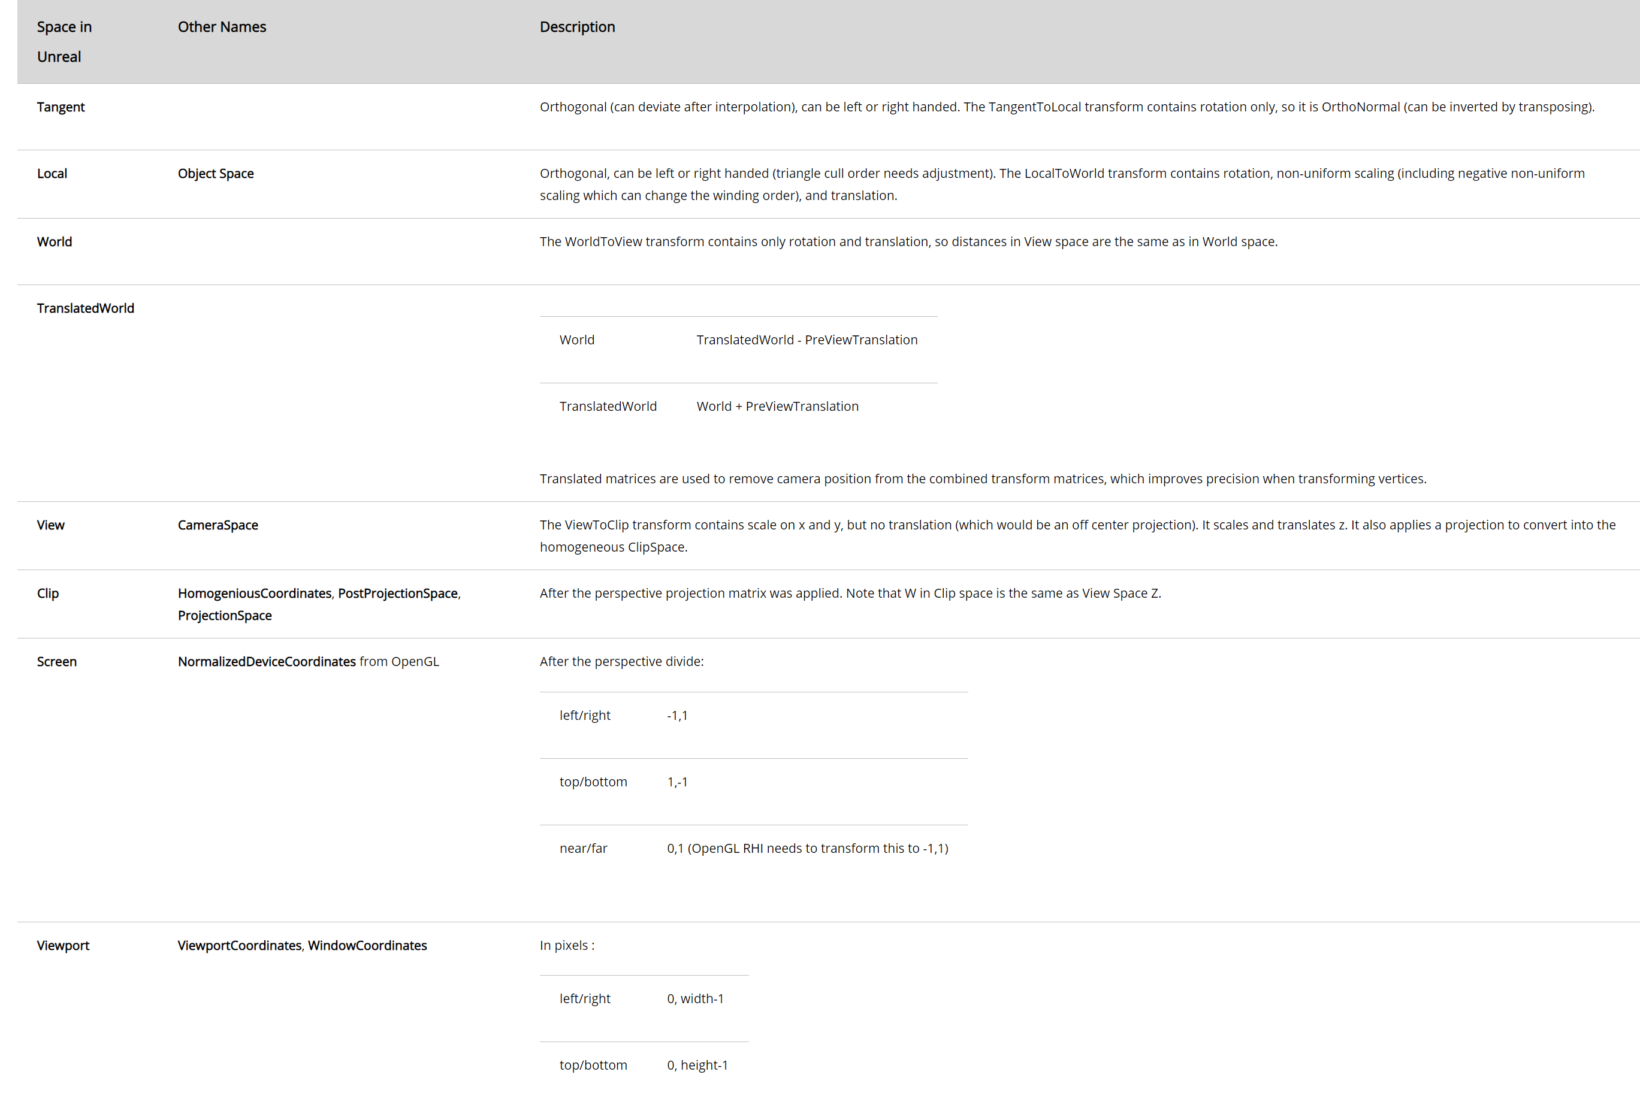Click the WindowCoordinates term
The height and width of the screenshot is (1105, 1640).
point(367,946)
